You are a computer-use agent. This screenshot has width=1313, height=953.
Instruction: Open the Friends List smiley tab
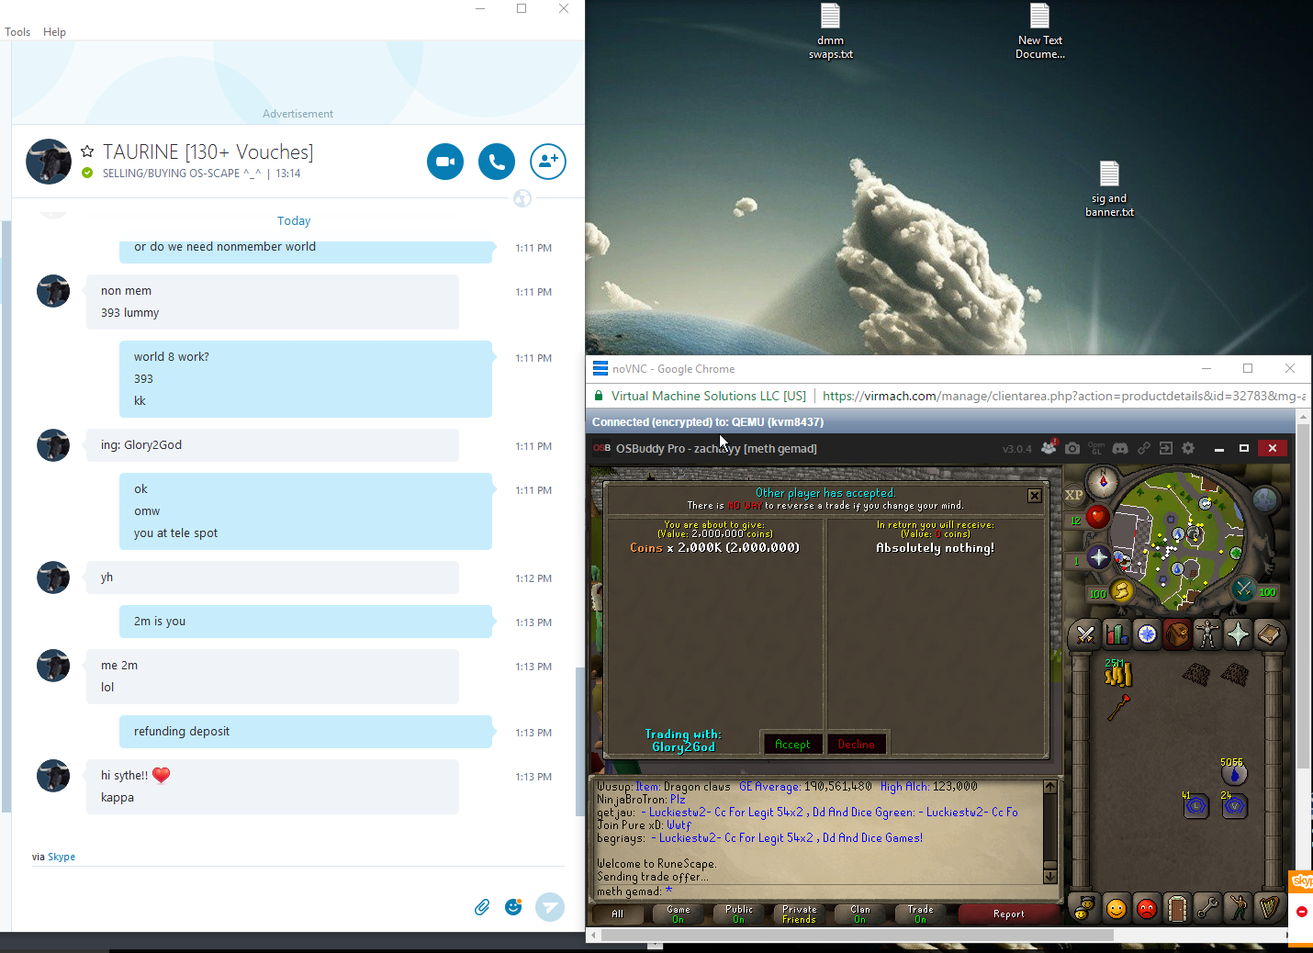point(1117,908)
